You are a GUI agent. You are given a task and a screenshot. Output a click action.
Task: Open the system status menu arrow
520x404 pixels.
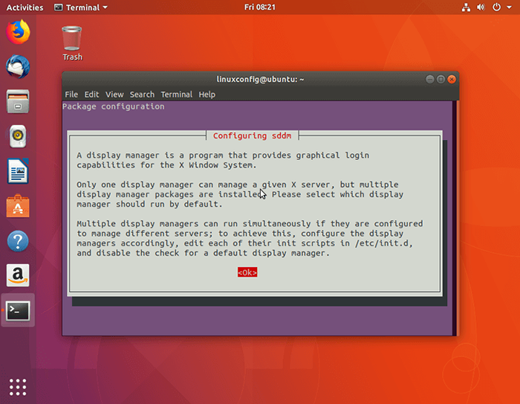pos(508,7)
